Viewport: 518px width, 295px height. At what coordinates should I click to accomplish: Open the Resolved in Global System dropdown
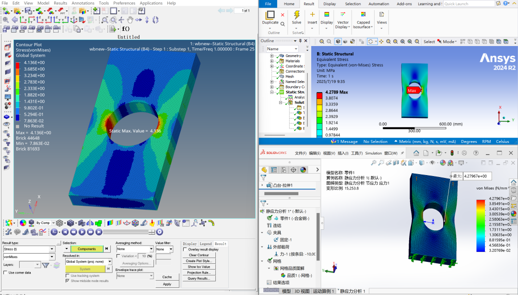(x=110, y=261)
